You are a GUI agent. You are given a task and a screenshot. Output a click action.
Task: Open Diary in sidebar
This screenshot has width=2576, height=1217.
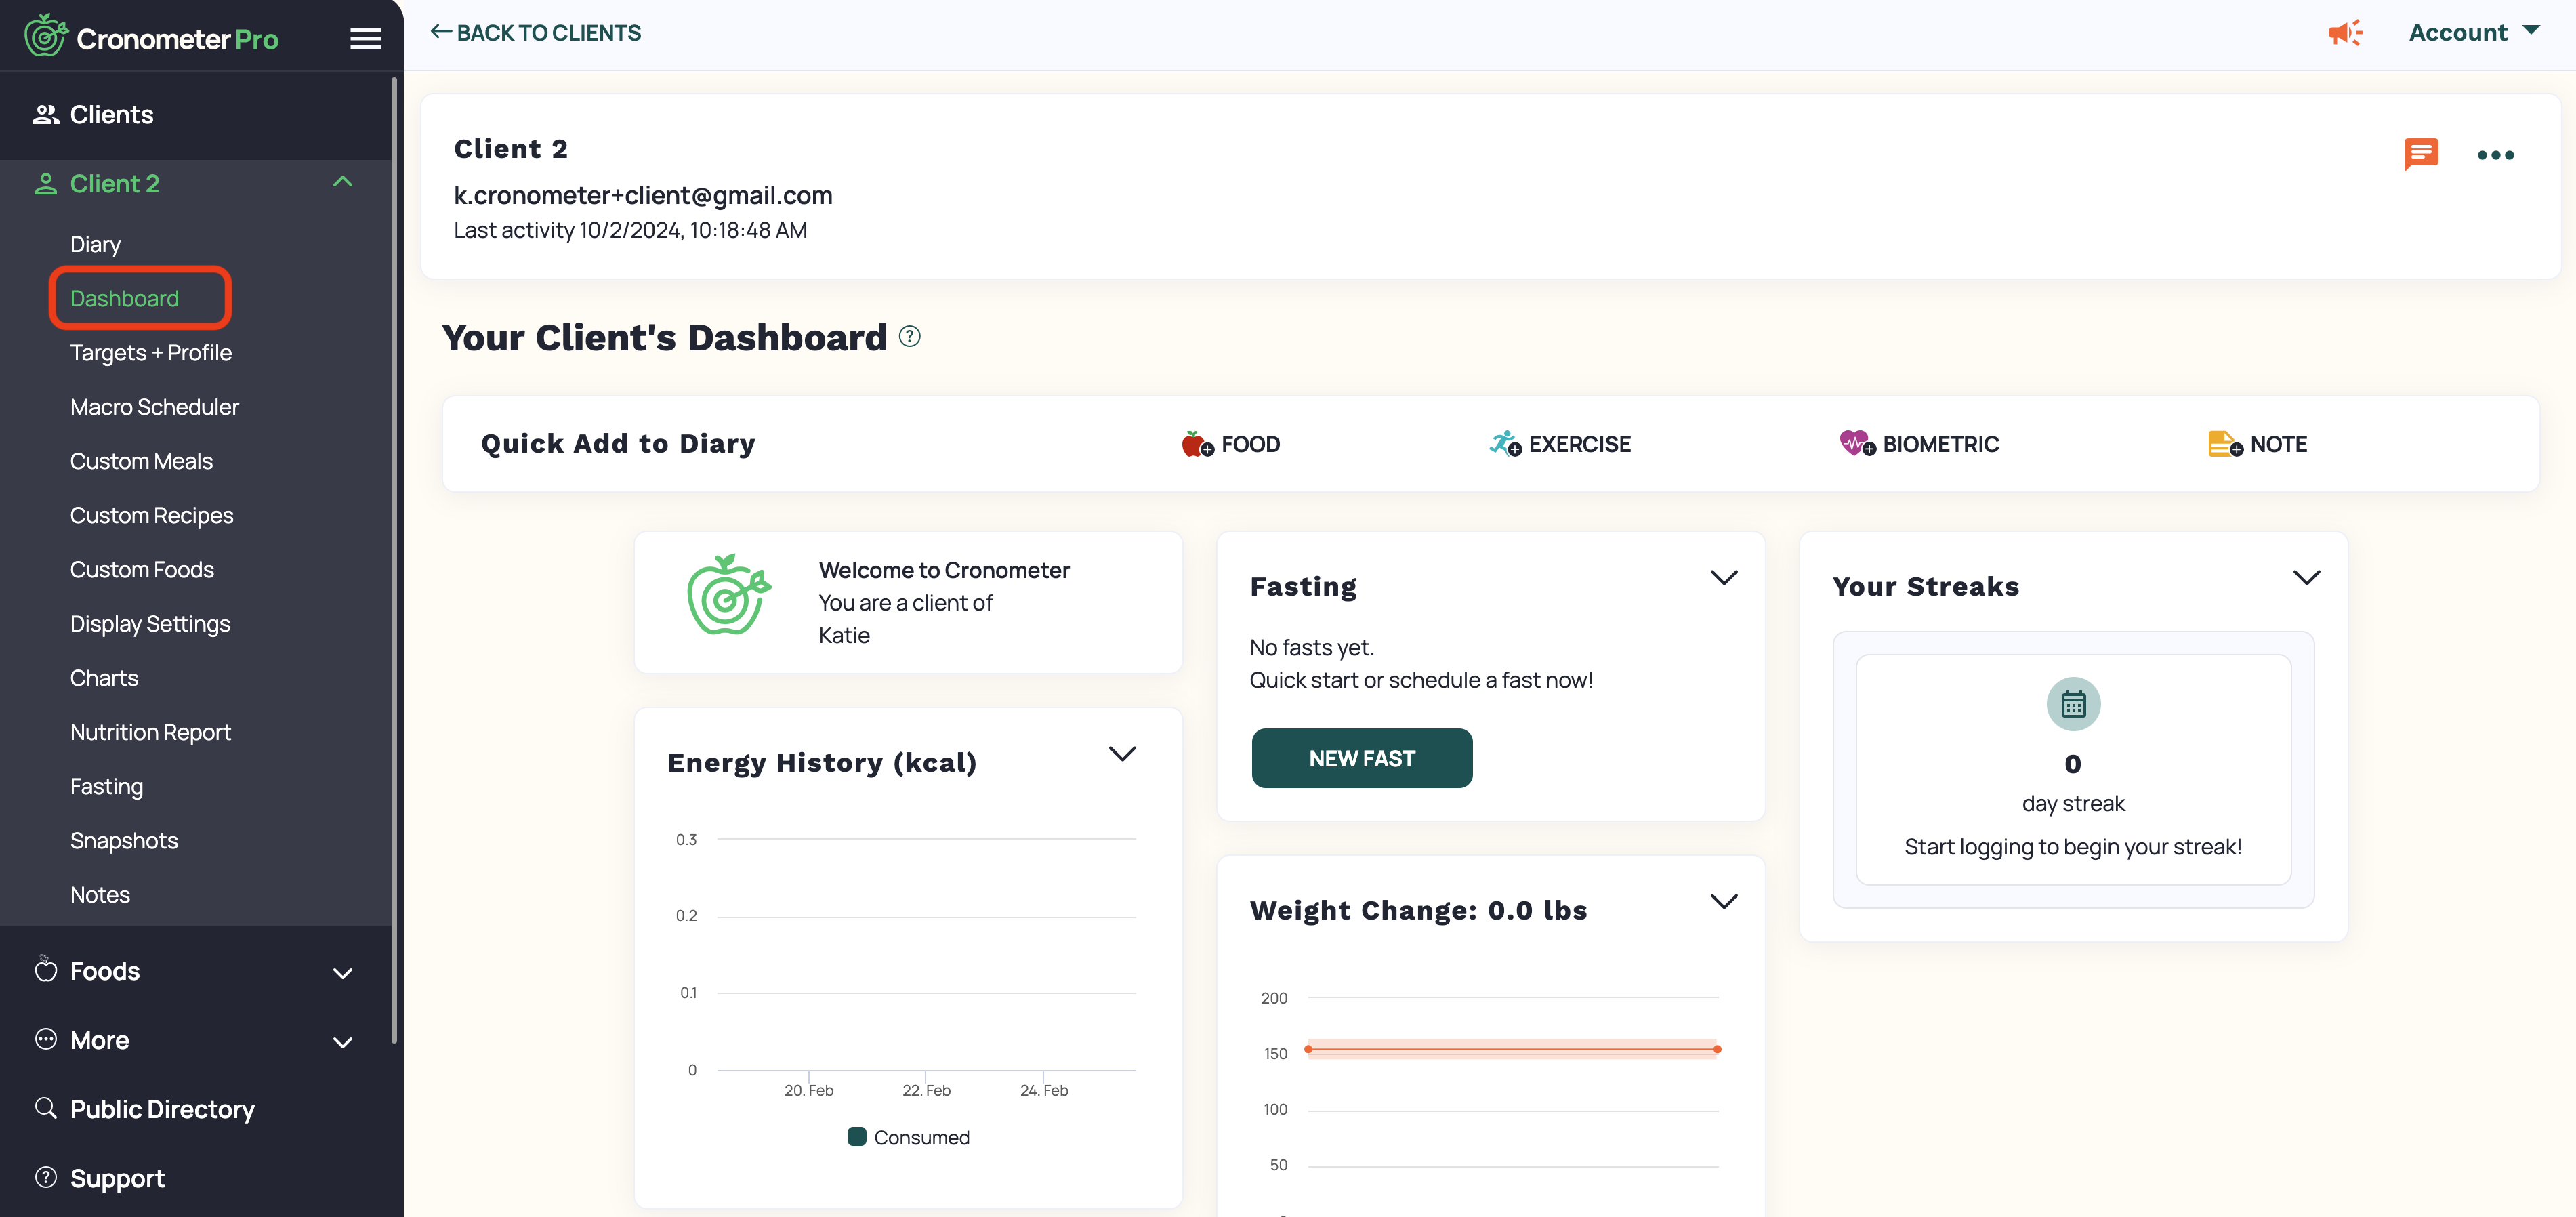tap(95, 245)
